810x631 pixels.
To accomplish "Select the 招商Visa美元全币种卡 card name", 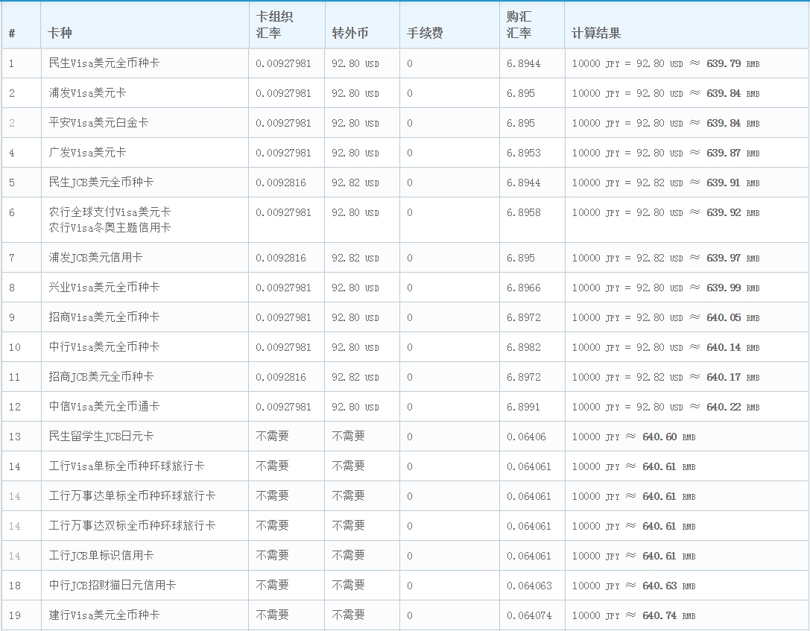I will [x=104, y=317].
